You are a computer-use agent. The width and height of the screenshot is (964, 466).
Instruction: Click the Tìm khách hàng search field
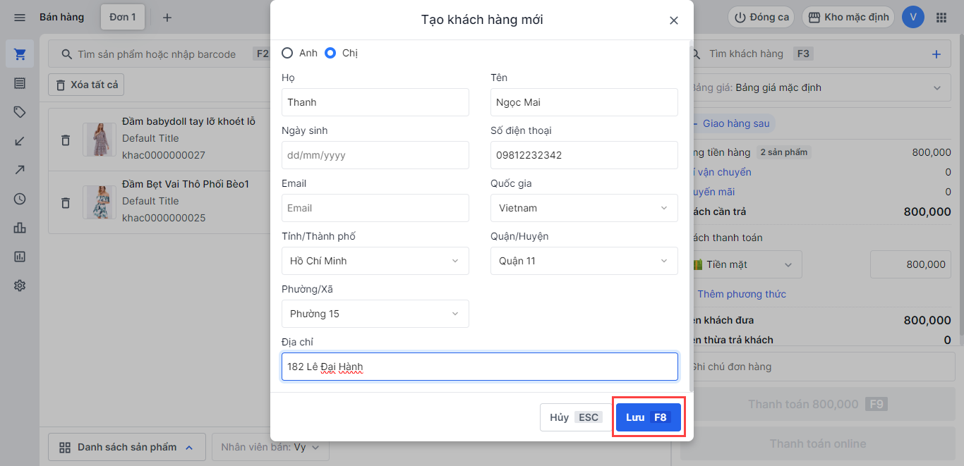[815, 54]
